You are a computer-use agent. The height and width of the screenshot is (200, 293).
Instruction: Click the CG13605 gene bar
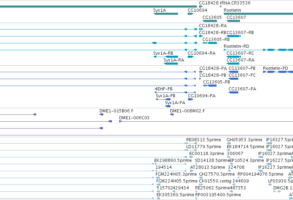point(210,21)
